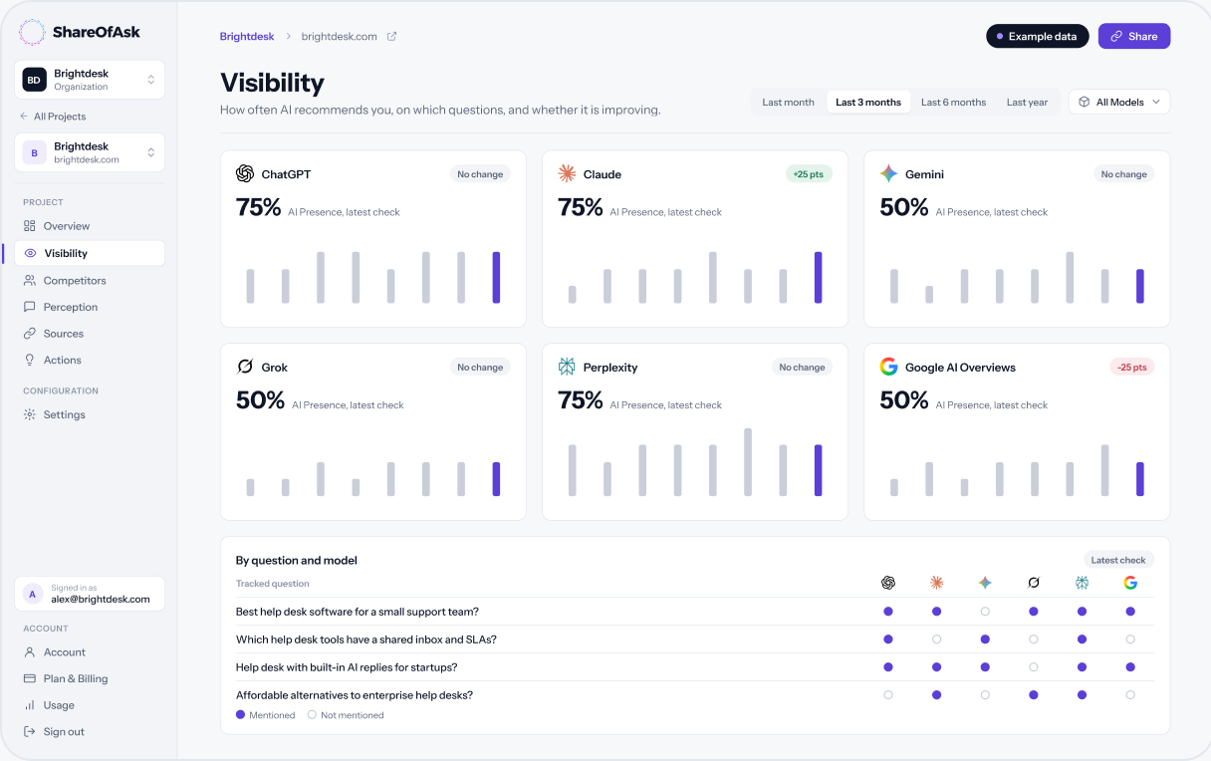Click the ShareOfAsk logo icon
This screenshot has height=761, width=1211.
(32, 32)
